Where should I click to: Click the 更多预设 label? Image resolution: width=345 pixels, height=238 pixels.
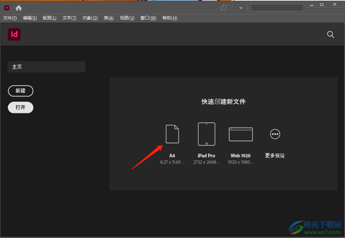(x=275, y=155)
